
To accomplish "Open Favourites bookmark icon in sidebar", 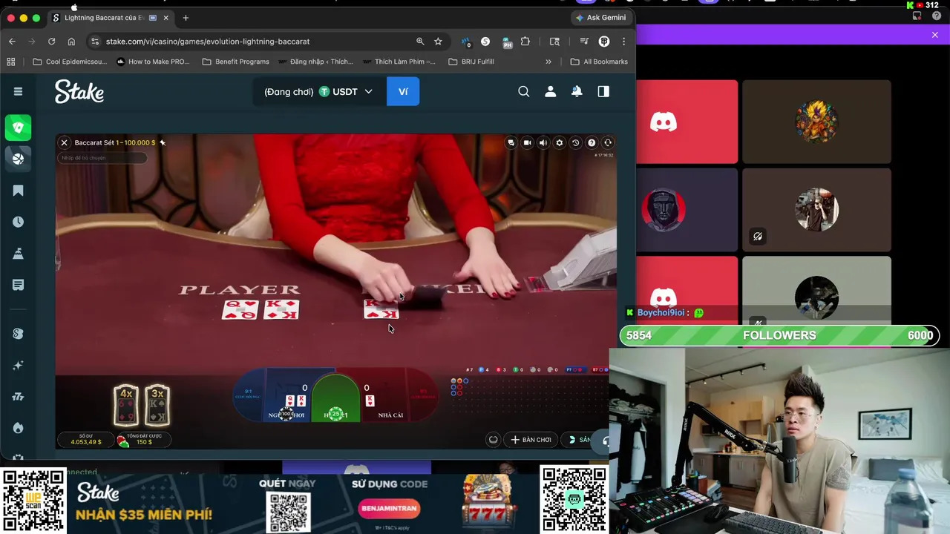I will [19, 191].
